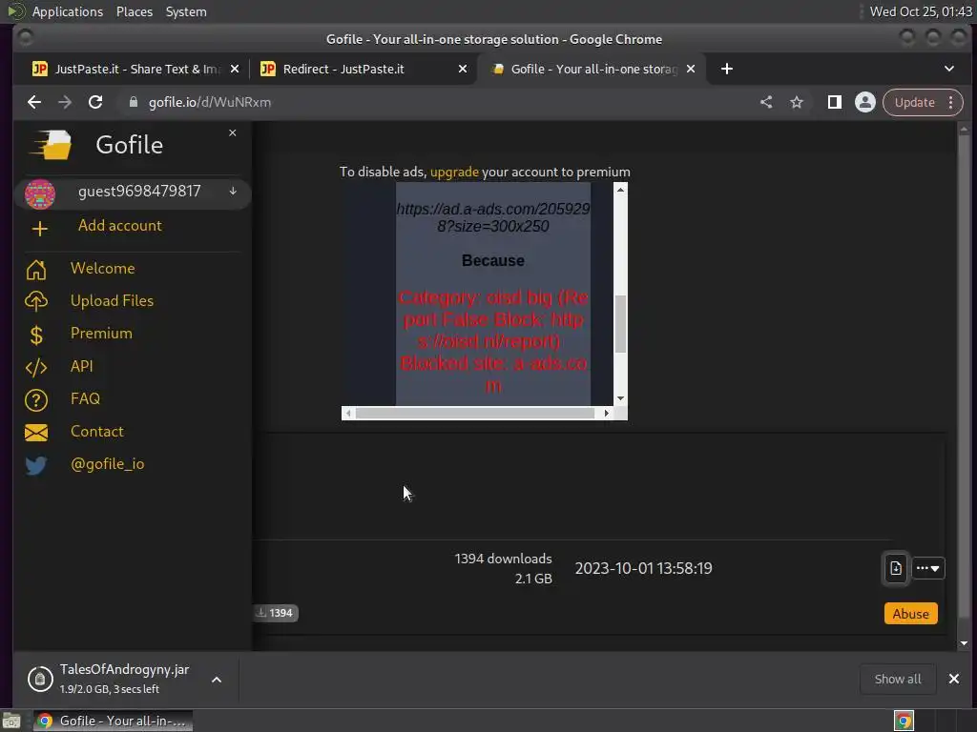
Task: Click the Contact envelope icon
Action: (x=36, y=433)
